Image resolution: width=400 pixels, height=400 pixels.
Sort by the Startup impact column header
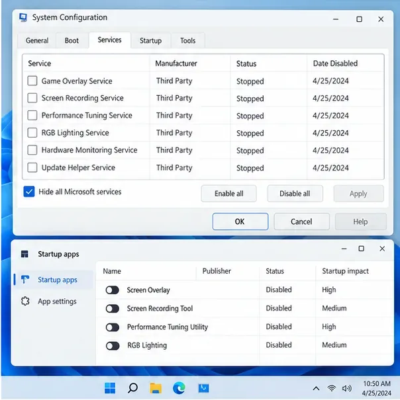point(345,271)
